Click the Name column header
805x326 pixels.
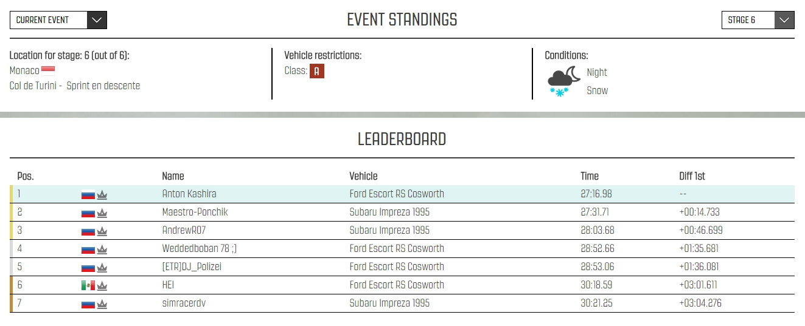(173, 176)
